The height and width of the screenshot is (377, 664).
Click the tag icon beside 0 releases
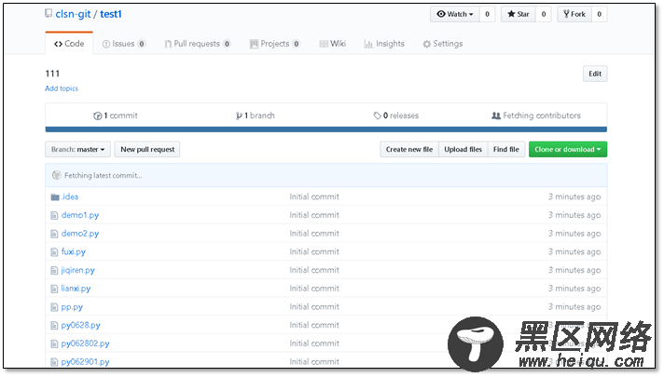[x=377, y=115]
